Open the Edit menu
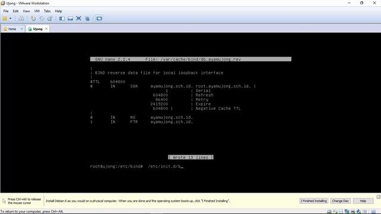This screenshot has height=214, width=381. coord(15,11)
